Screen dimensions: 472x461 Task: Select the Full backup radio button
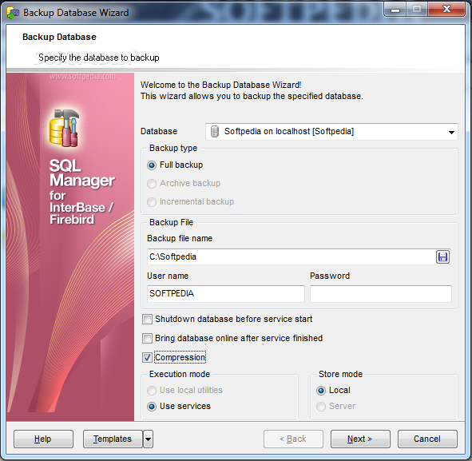[x=152, y=165]
